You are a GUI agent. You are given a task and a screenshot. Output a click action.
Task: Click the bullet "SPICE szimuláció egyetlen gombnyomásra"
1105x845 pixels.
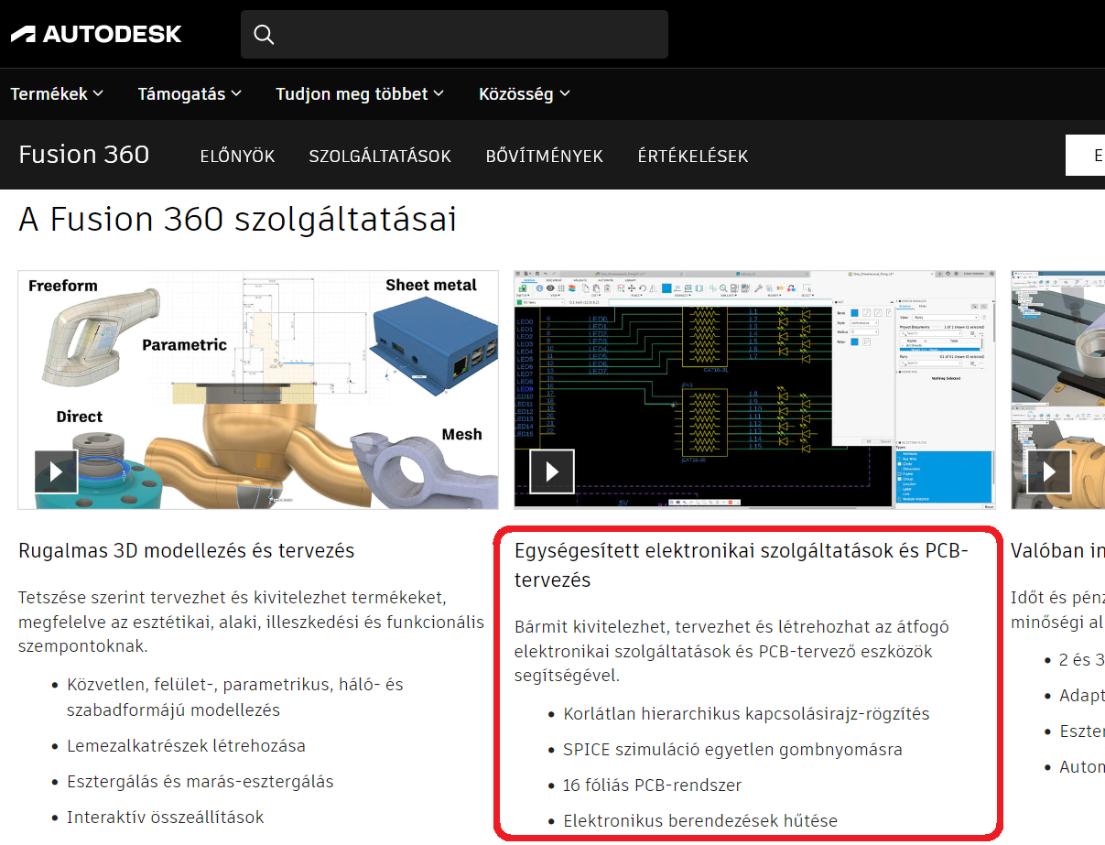(732, 749)
